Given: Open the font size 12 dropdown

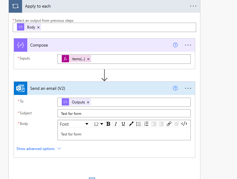Looking at the screenshot, I should 98,124.
